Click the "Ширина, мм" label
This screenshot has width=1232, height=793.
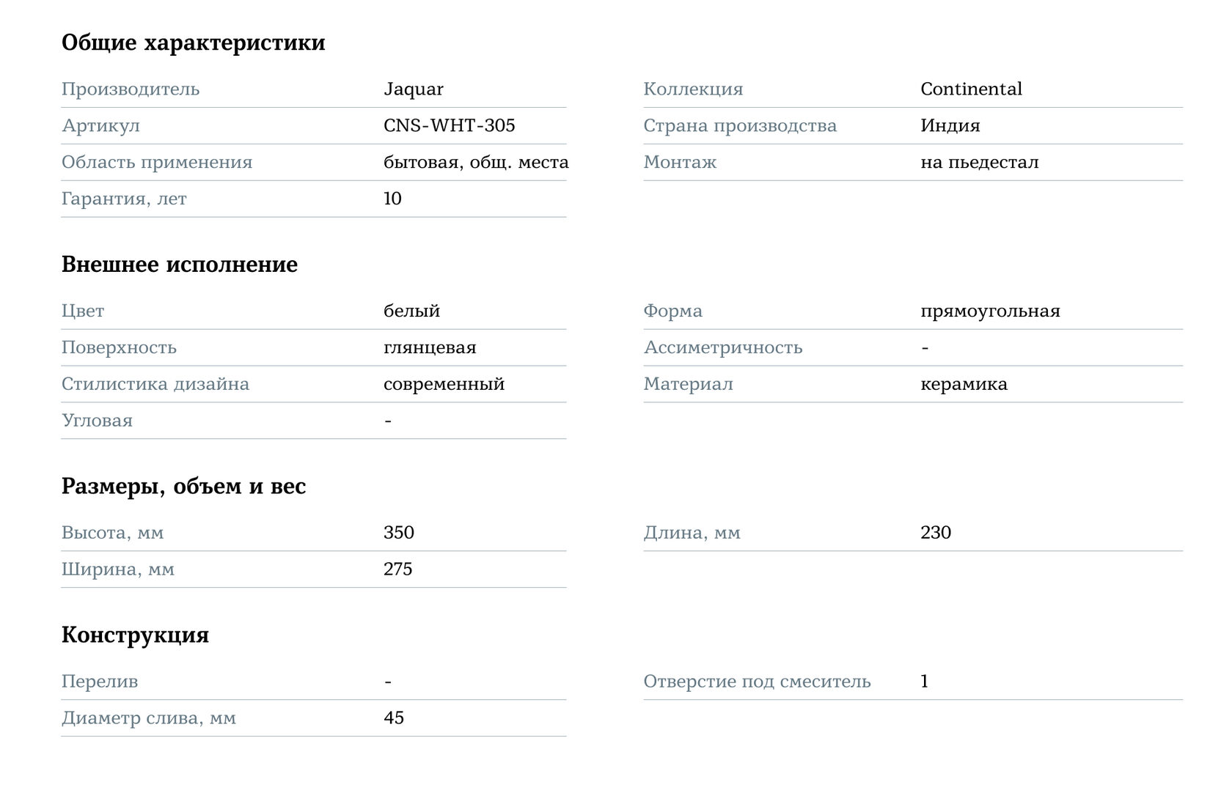(118, 569)
